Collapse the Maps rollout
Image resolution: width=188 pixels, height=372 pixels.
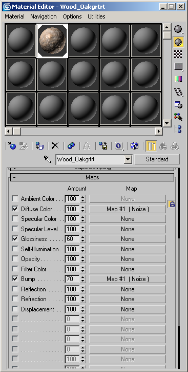point(92,177)
